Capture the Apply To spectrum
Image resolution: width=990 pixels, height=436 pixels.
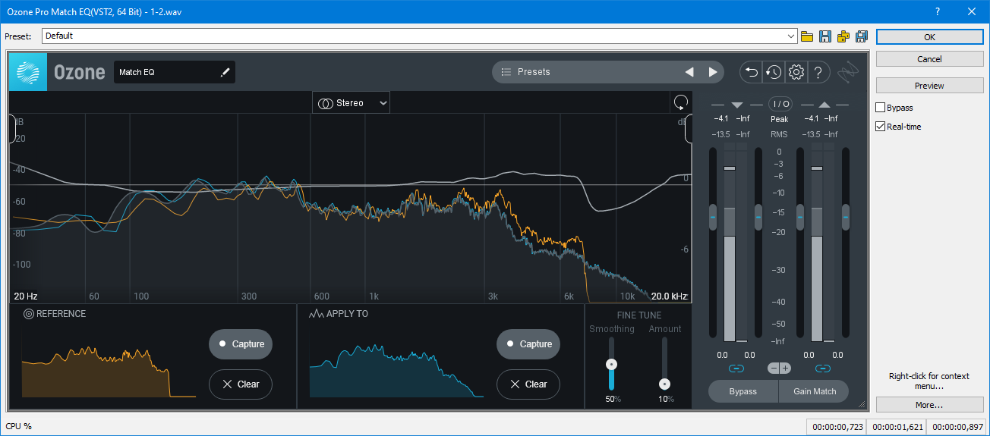click(528, 344)
